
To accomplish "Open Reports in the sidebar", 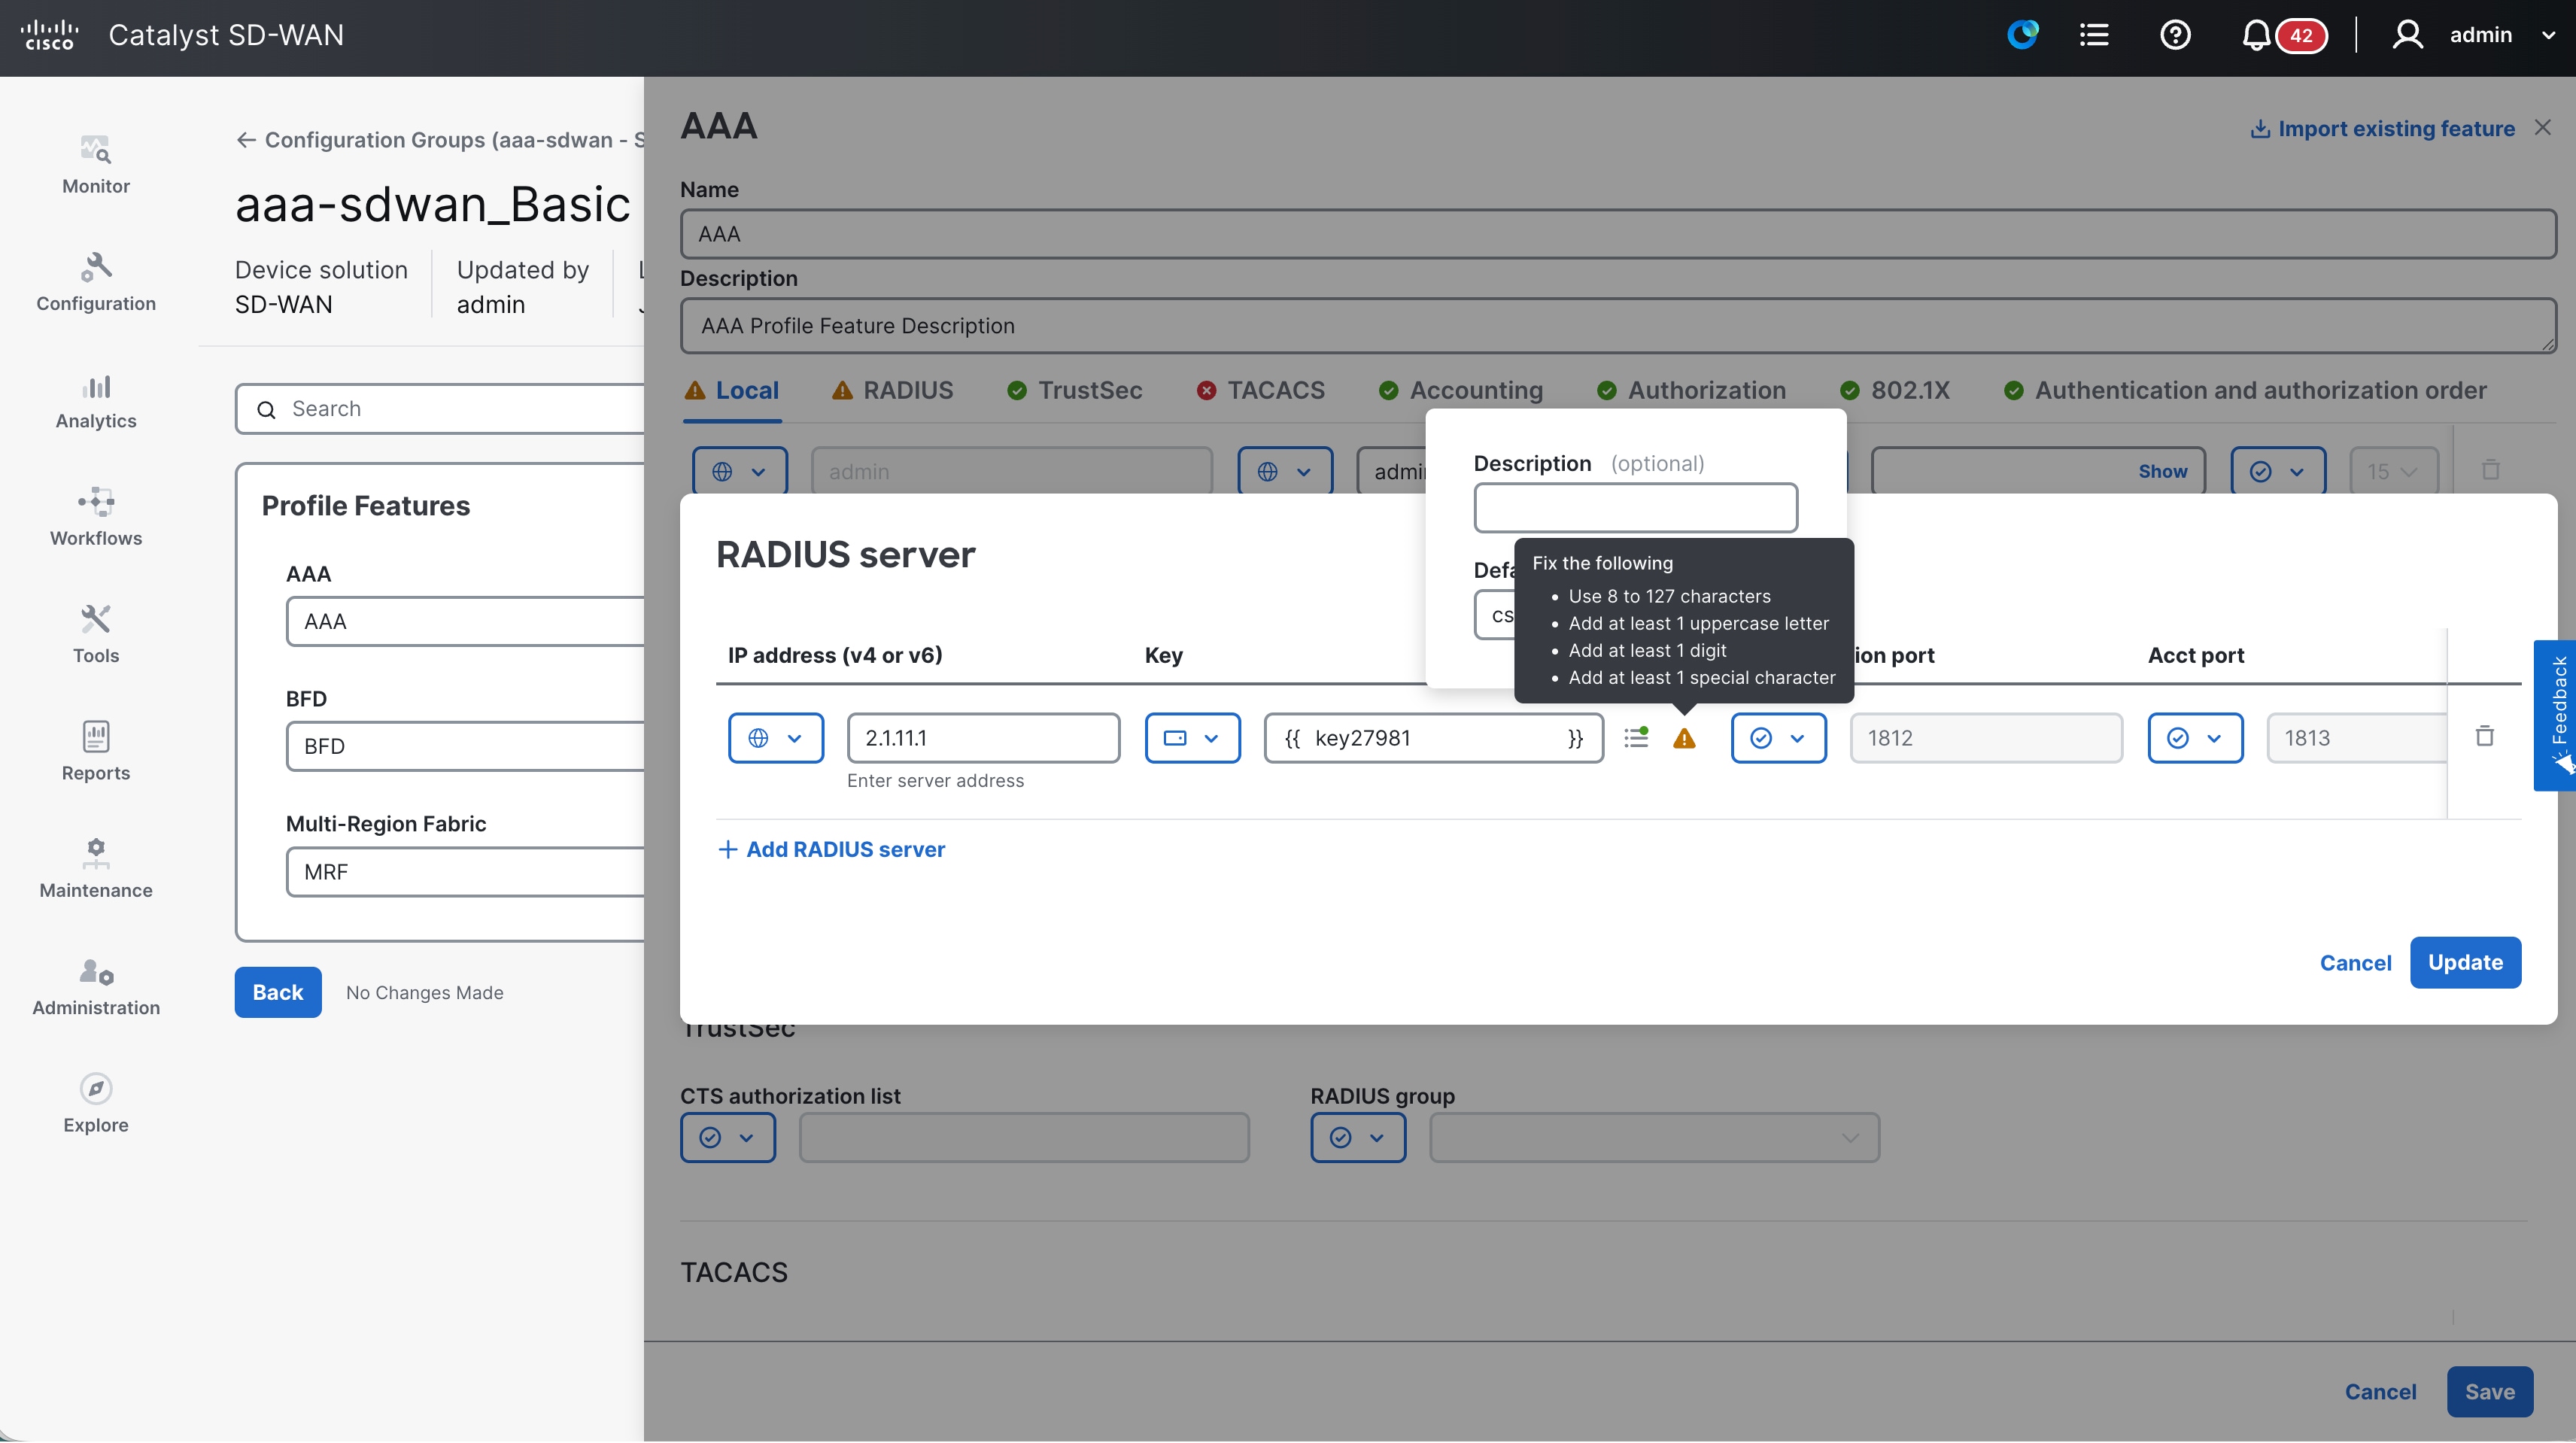I will point(96,752).
